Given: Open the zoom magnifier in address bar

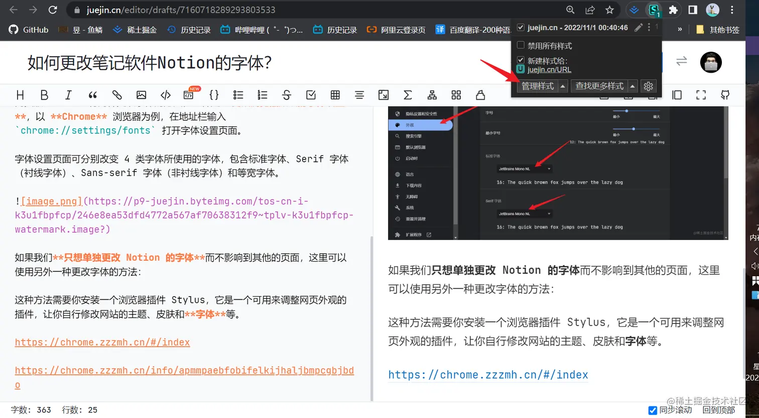Looking at the screenshot, I should [x=570, y=10].
